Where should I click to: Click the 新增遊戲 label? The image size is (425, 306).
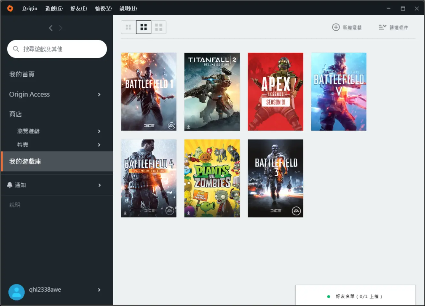click(352, 27)
